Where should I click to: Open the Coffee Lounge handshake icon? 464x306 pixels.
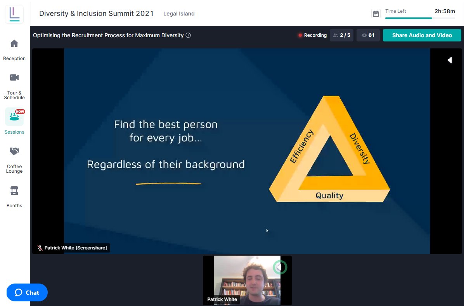pos(14,151)
